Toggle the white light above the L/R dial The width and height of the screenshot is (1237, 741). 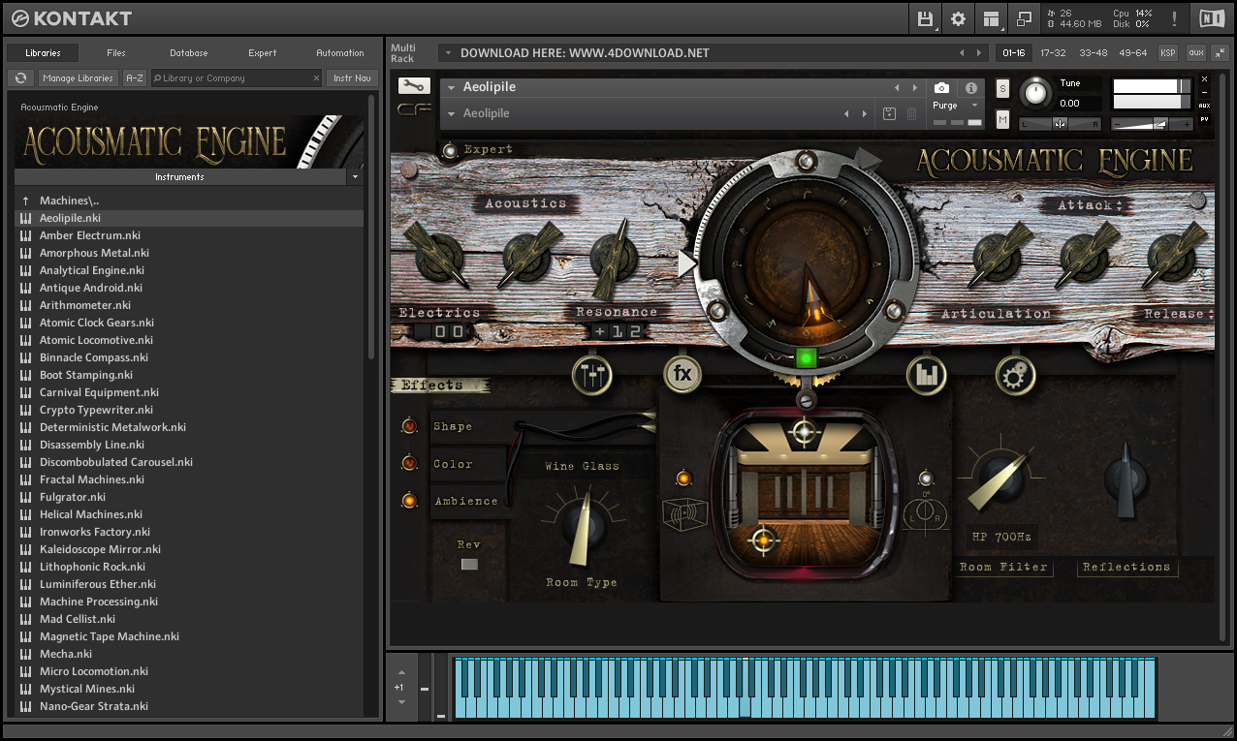click(926, 478)
